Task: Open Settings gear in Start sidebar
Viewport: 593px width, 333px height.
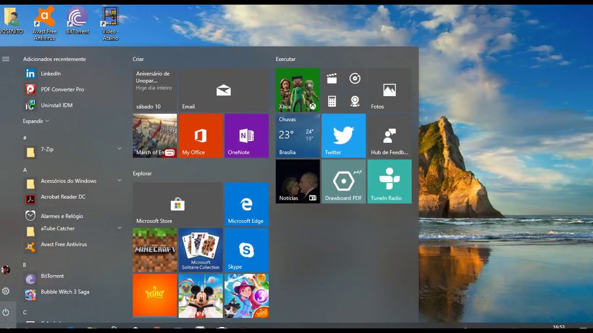Action: pos(6,291)
